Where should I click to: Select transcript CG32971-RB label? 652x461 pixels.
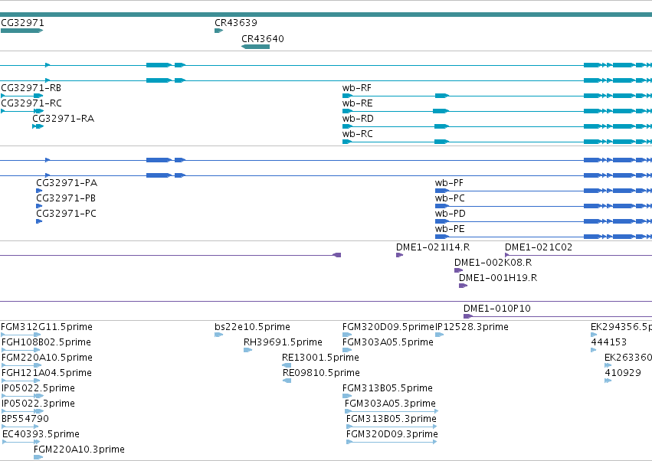(x=31, y=88)
